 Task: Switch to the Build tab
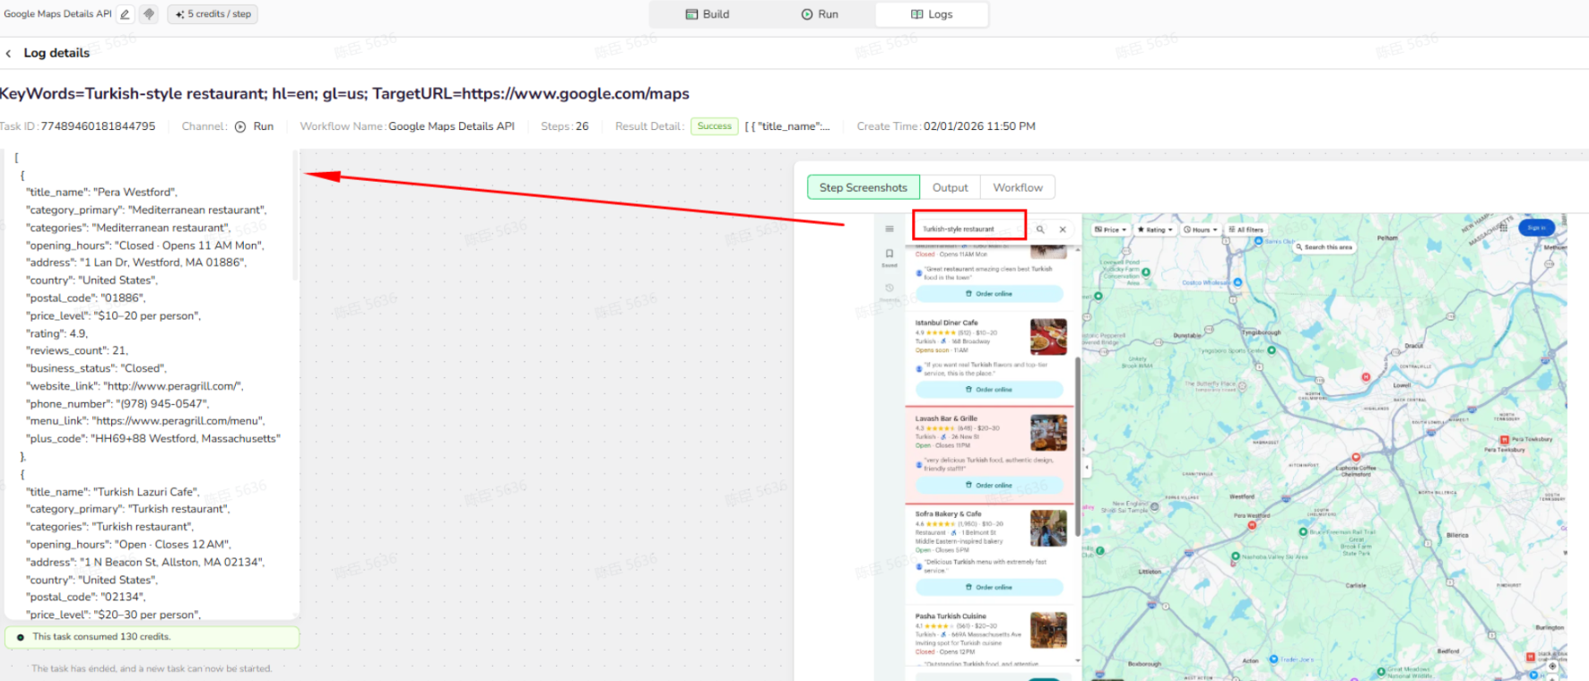point(708,14)
